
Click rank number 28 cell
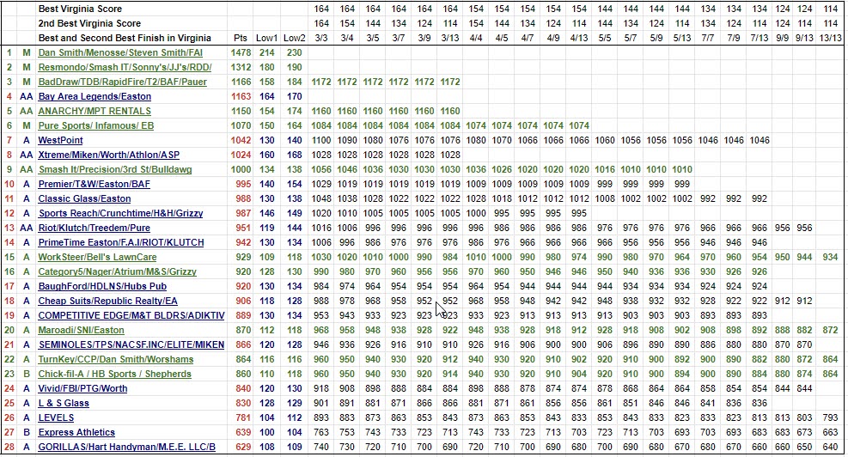pyautogui.click(x=9, y=447)
